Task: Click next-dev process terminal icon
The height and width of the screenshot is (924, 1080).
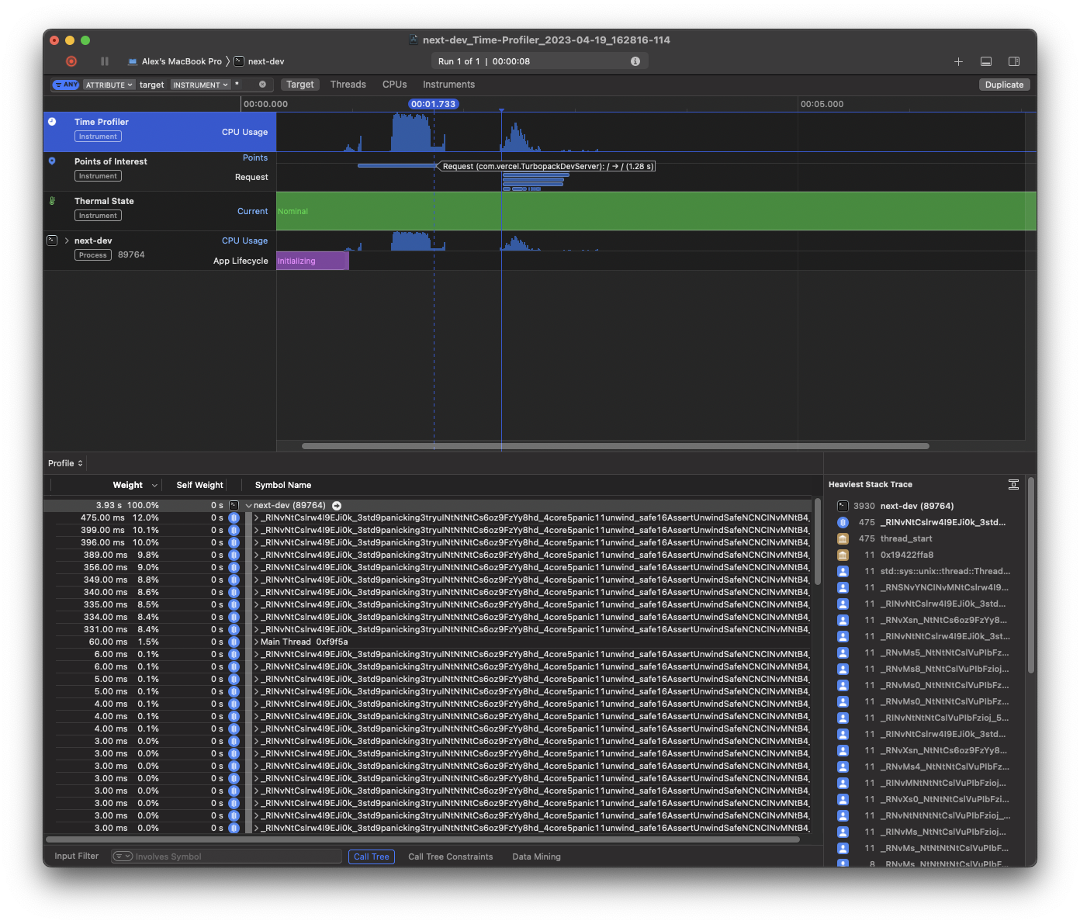Action: [x=52, y=241]
